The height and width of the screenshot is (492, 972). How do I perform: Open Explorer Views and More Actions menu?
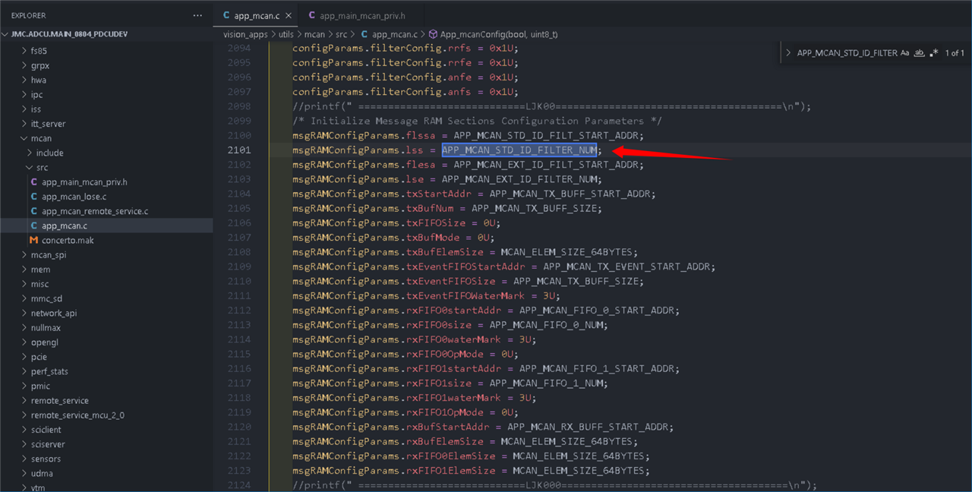[197, 15]
